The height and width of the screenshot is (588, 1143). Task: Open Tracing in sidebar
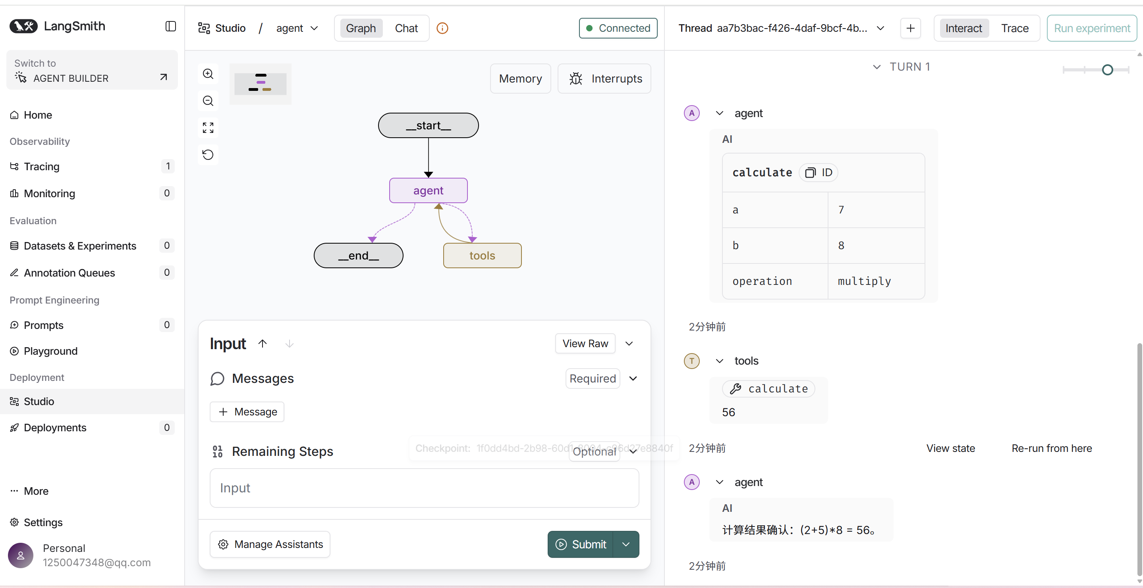[41, 166]
